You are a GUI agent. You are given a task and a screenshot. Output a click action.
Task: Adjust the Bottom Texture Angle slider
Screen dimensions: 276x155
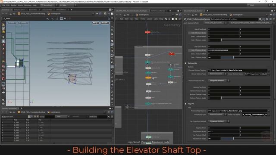(245, 98)
